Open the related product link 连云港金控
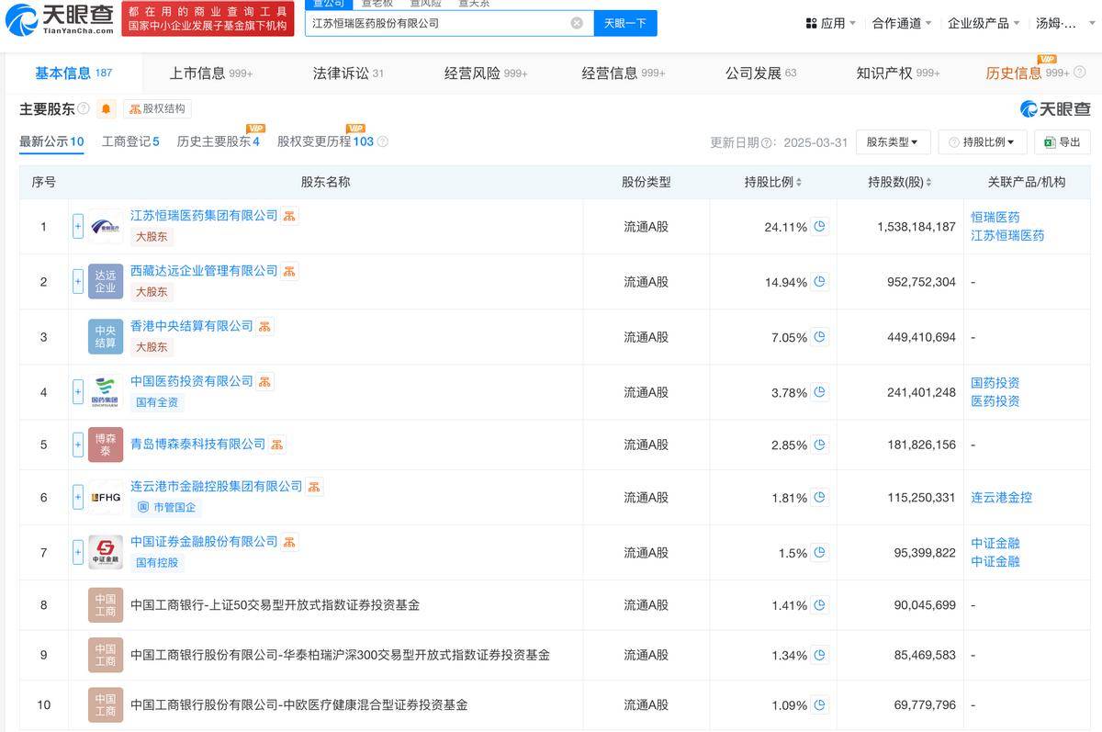The height and width of the screenshot is (732, 1102). (x=1002, y=497)
